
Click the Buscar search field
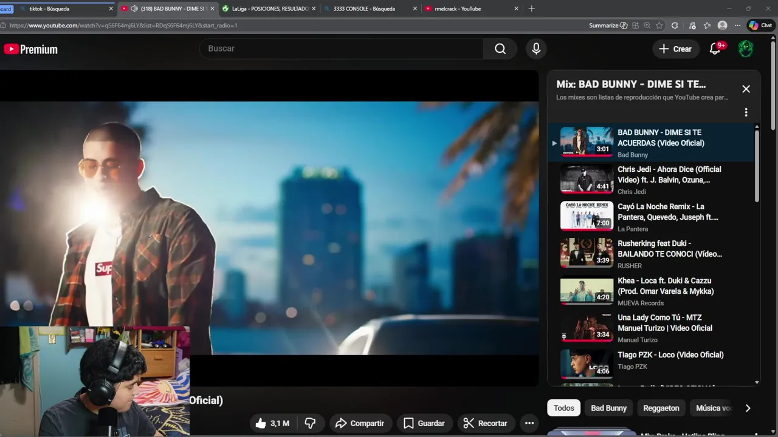[x=342, y=49]
